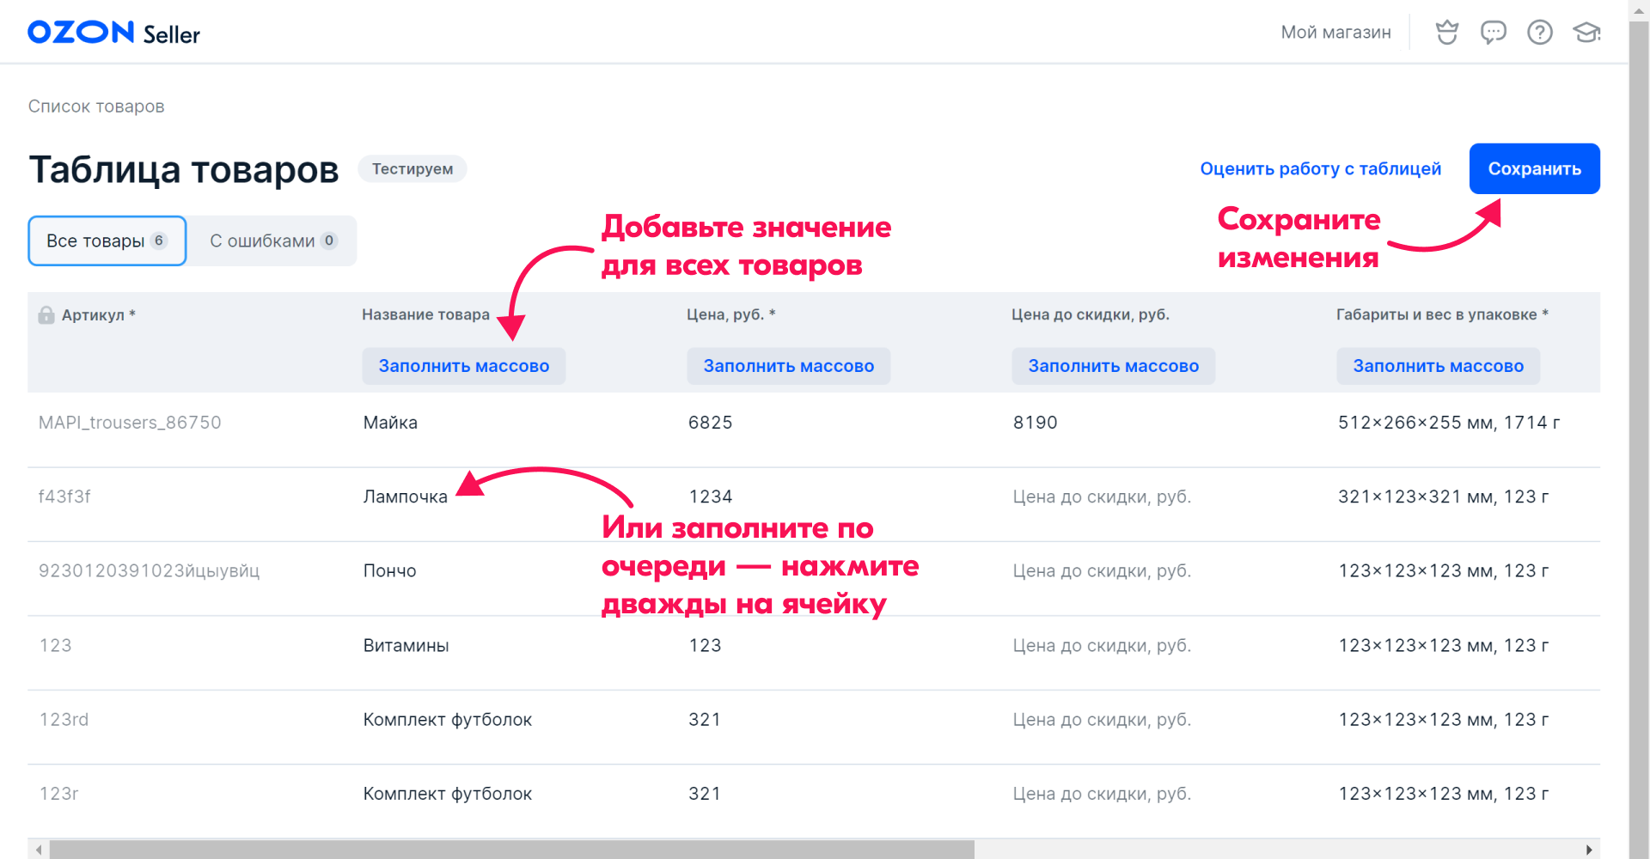Screen dimensions: 1650x859
Task: Click Цена до скидки, руб. column header
Action: coord(1090,314)
